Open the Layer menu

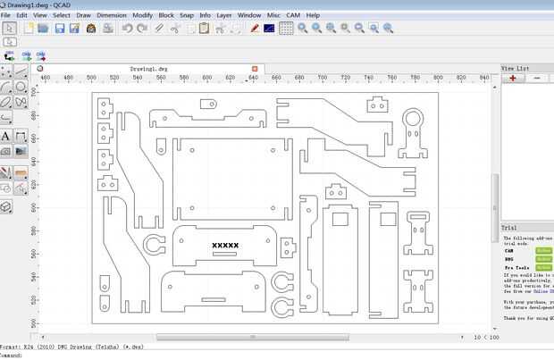224,15
